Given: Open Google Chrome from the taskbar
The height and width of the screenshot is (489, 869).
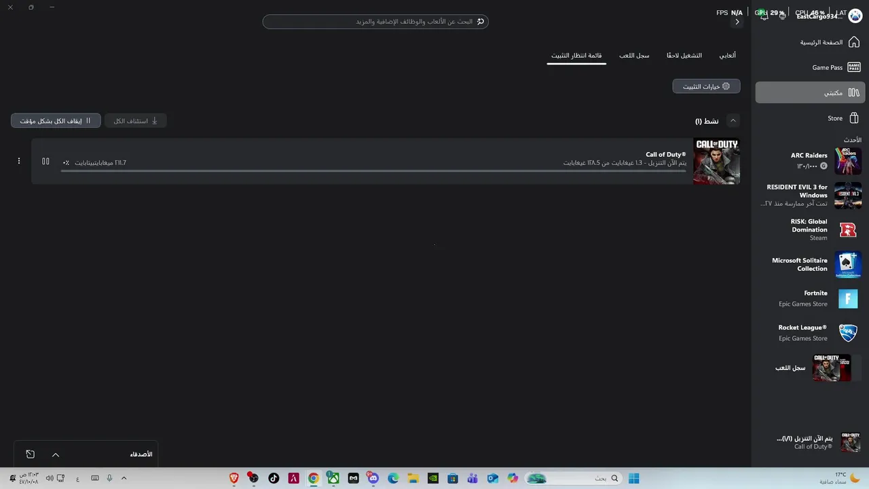Looking at the screenshot, I should (314, 478).
